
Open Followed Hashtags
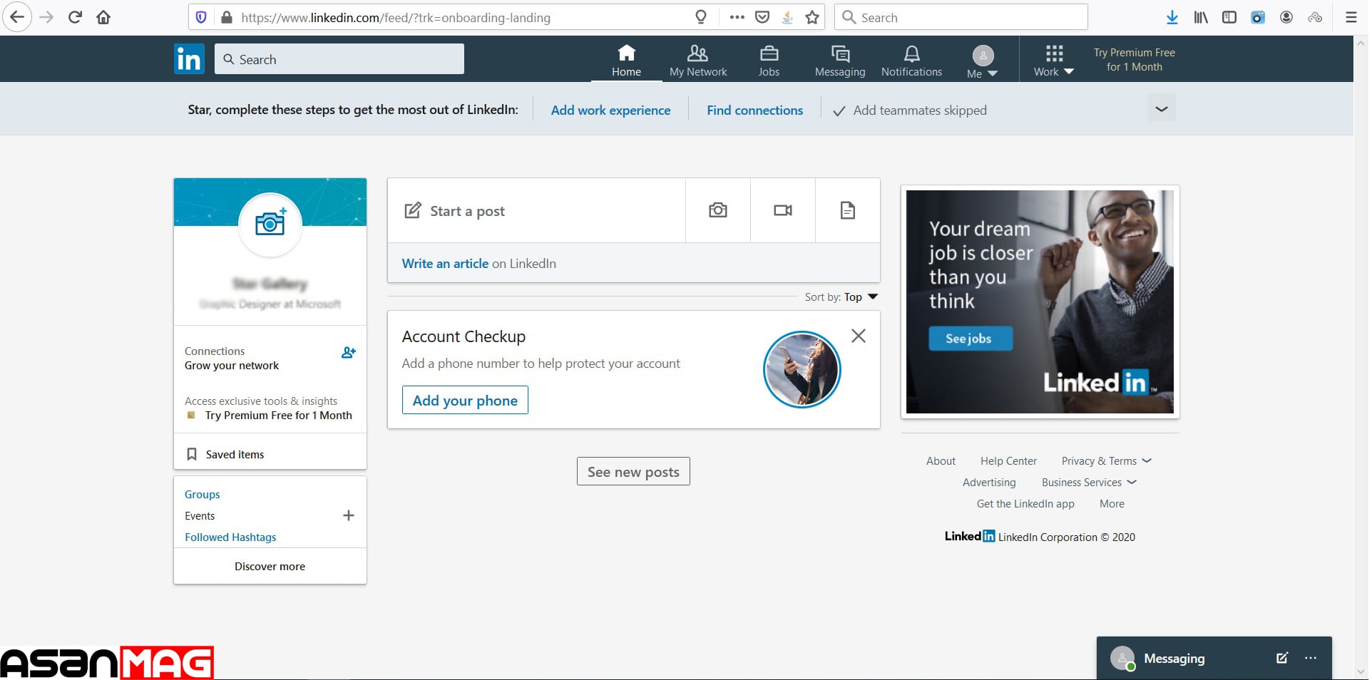click(x=230, y=537)
